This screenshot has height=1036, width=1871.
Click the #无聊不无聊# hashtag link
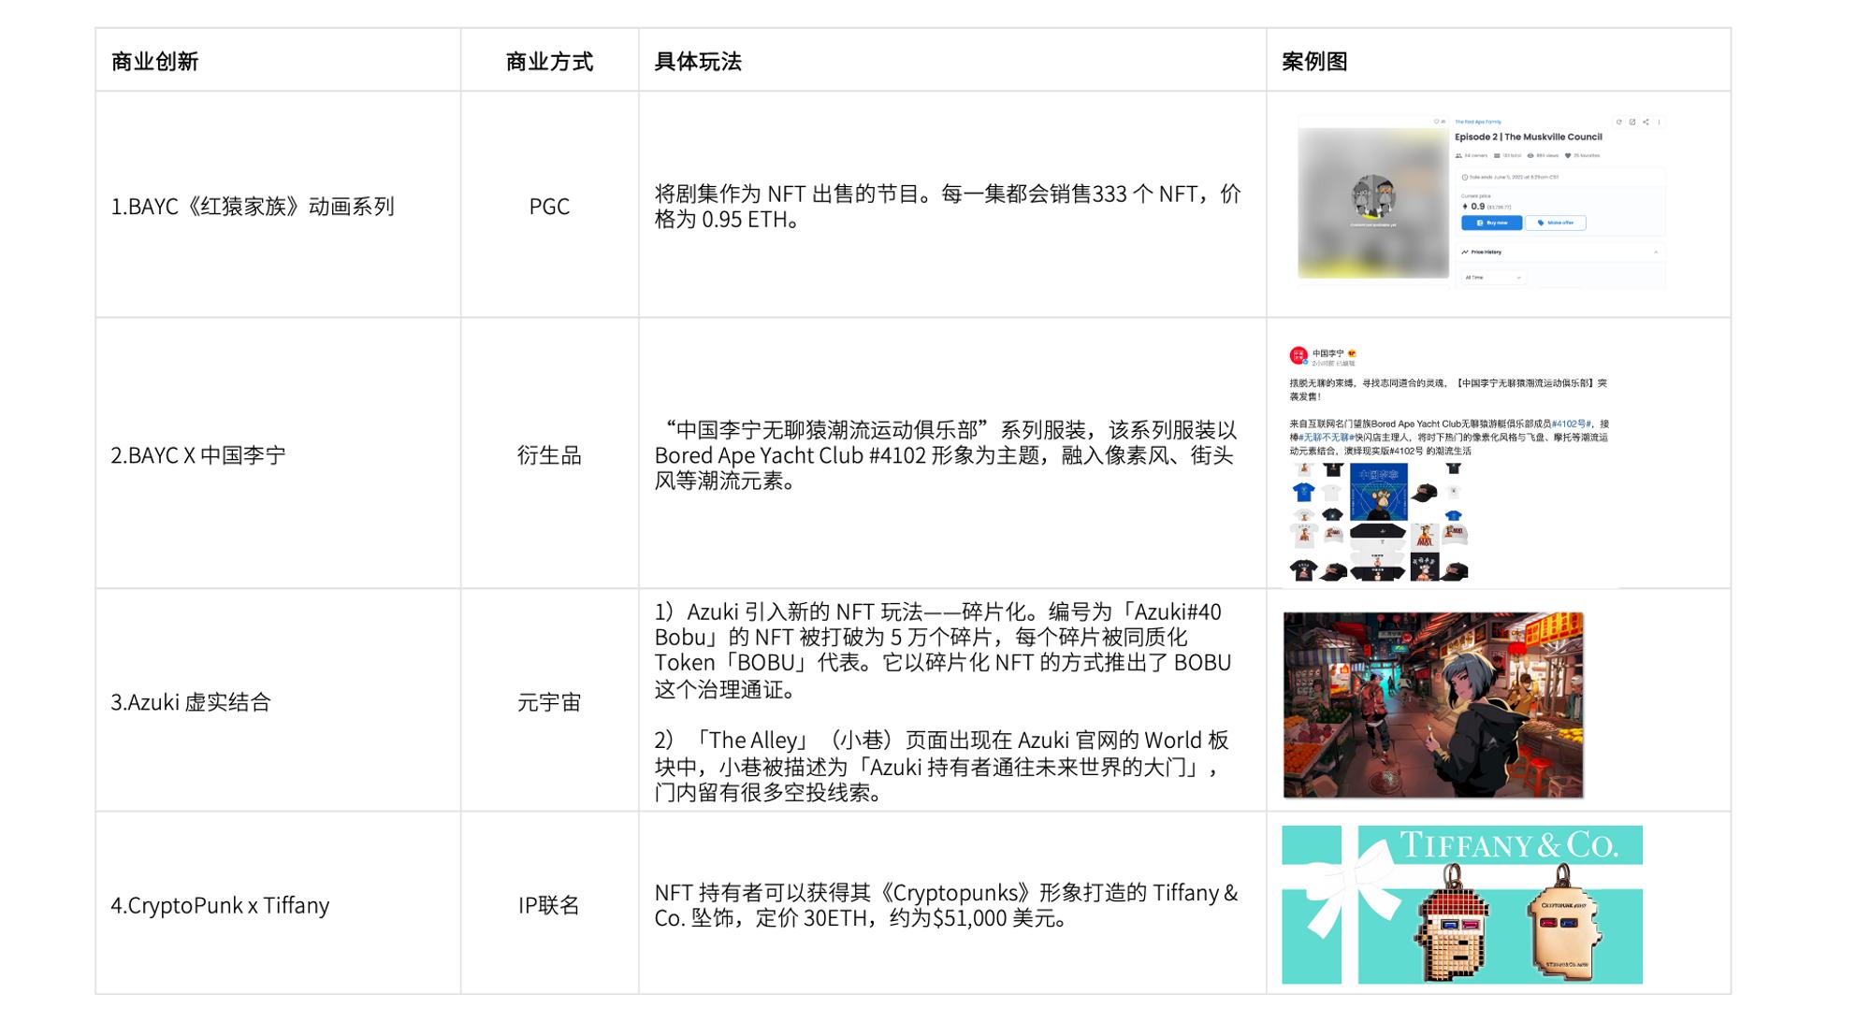point(1327,438)
